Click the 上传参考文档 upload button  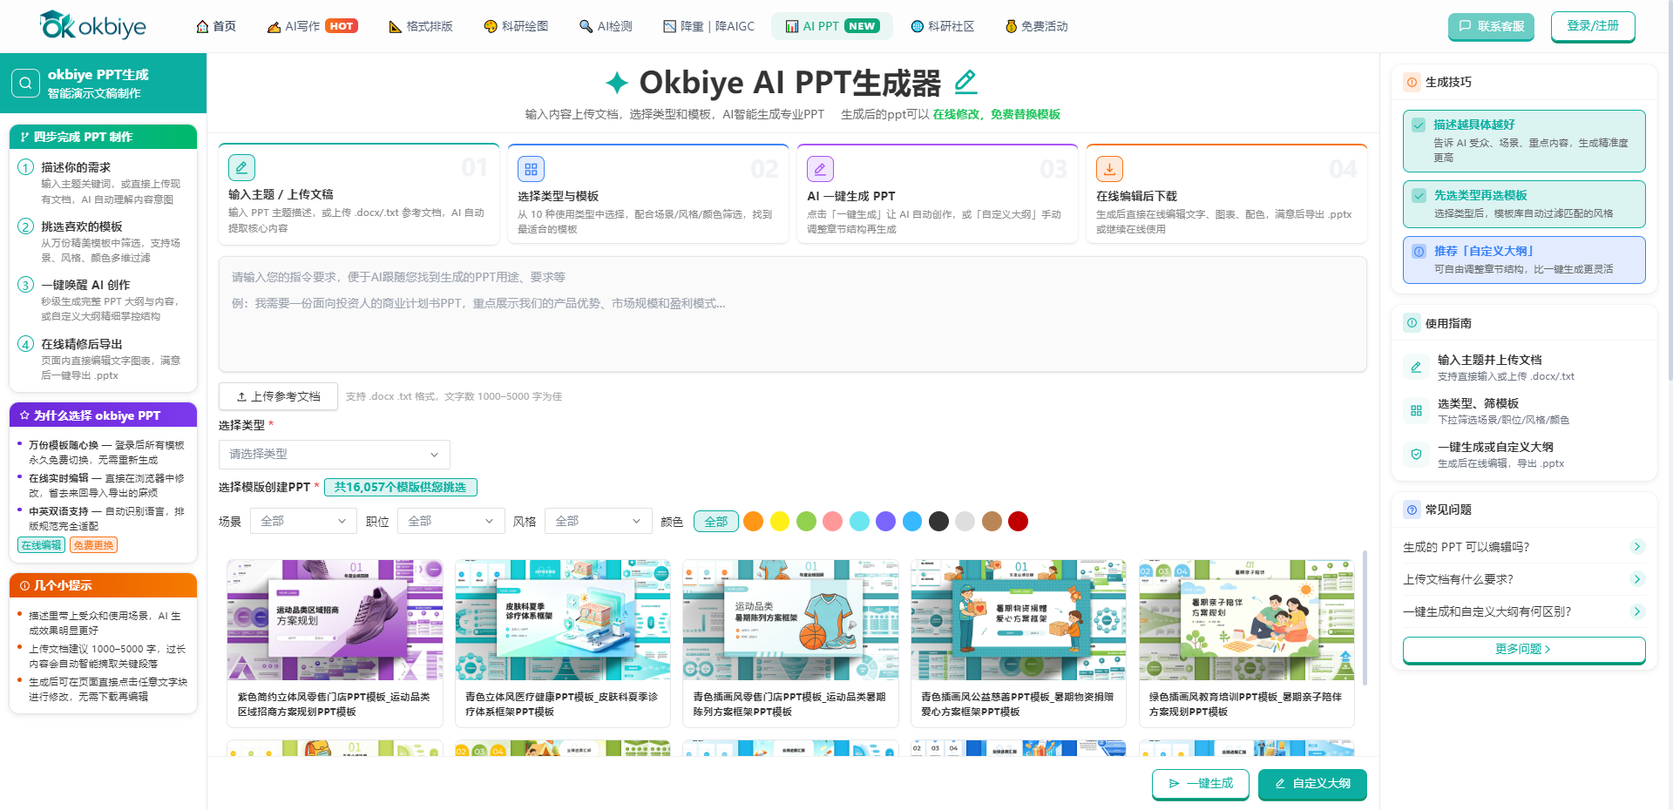(x=278, y=396)
